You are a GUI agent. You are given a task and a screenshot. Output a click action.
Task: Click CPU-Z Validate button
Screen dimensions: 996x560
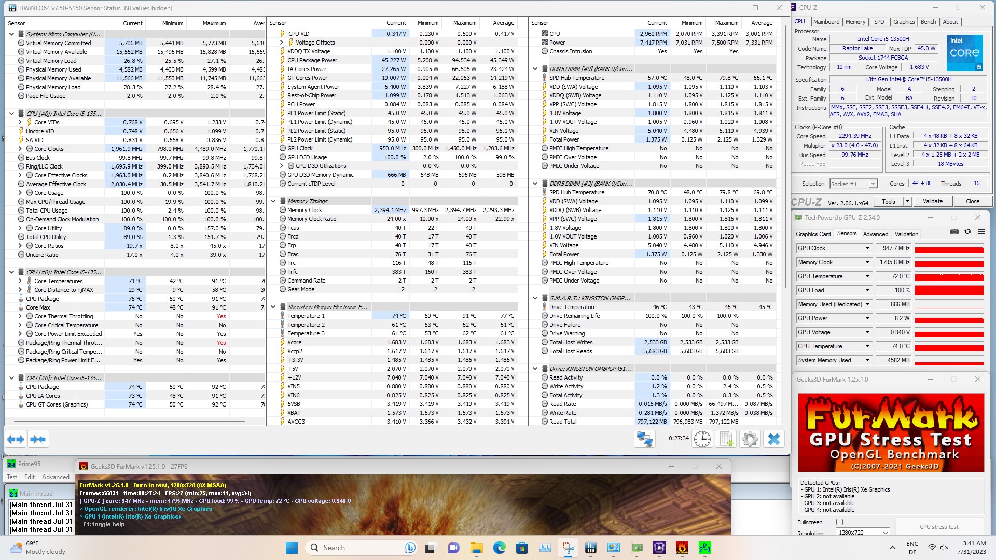point(933,201)
